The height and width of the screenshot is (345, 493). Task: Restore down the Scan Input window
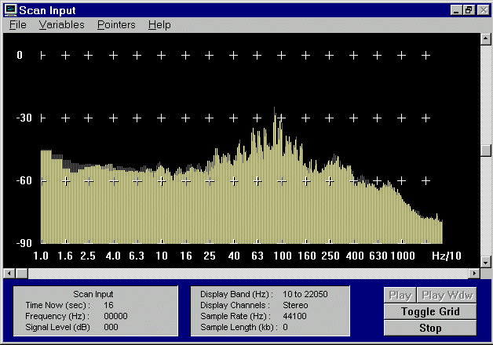pos(469,9)
